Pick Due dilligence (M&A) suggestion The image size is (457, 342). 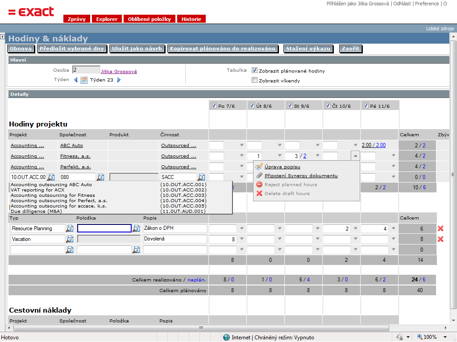(108, 212)
